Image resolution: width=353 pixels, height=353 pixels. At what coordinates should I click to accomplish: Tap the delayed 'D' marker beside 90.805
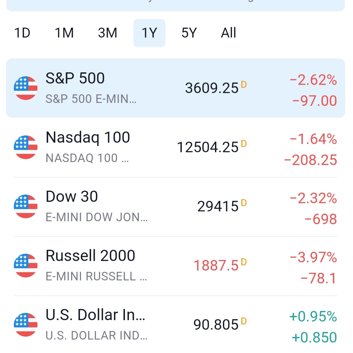(x=244, y=321)
